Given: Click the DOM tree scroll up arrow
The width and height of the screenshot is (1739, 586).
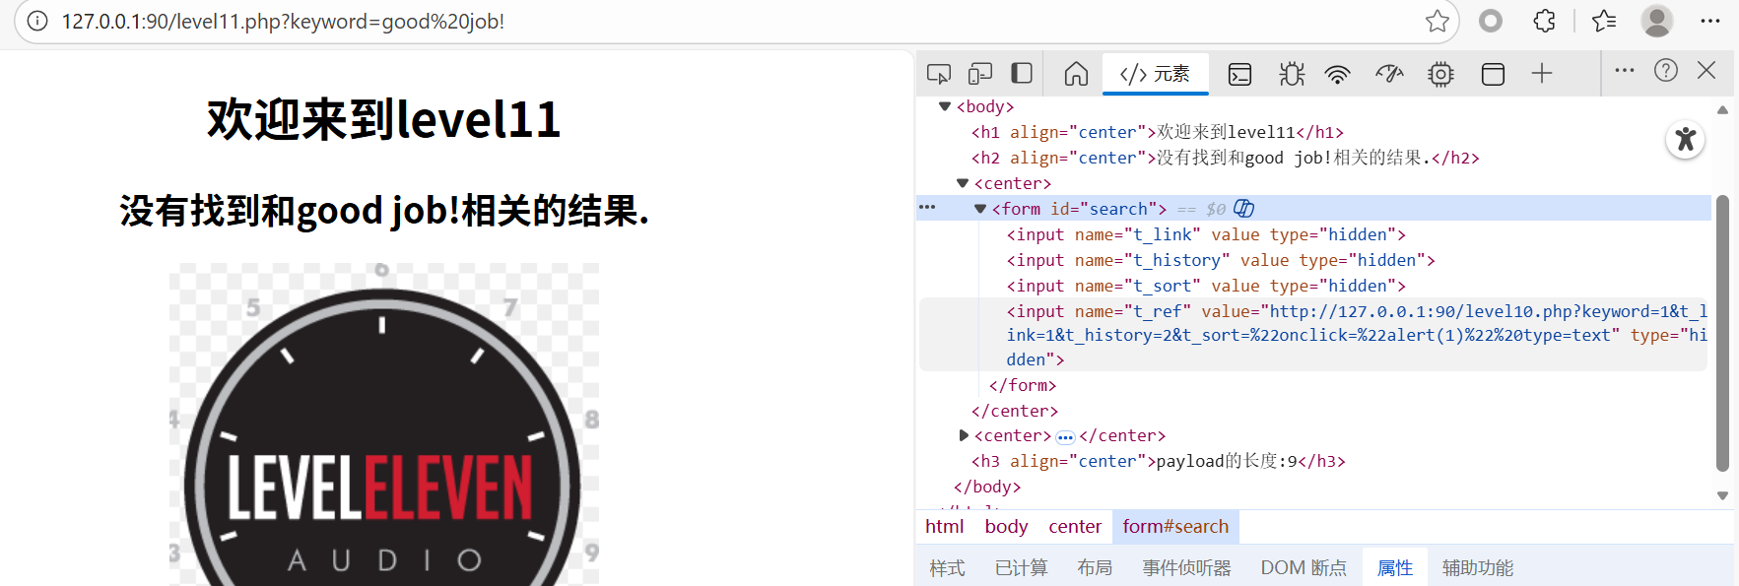Looking at the screenshot, I should (1722, 109).
